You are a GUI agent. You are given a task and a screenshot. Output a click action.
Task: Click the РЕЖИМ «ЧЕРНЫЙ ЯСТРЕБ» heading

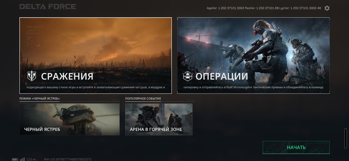tap(40, 99)
